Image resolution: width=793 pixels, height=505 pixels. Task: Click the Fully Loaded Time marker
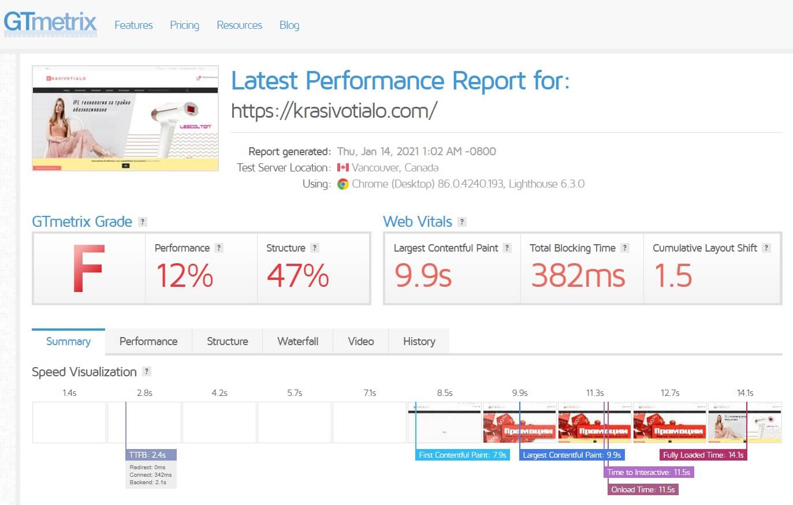coord(703,455)
